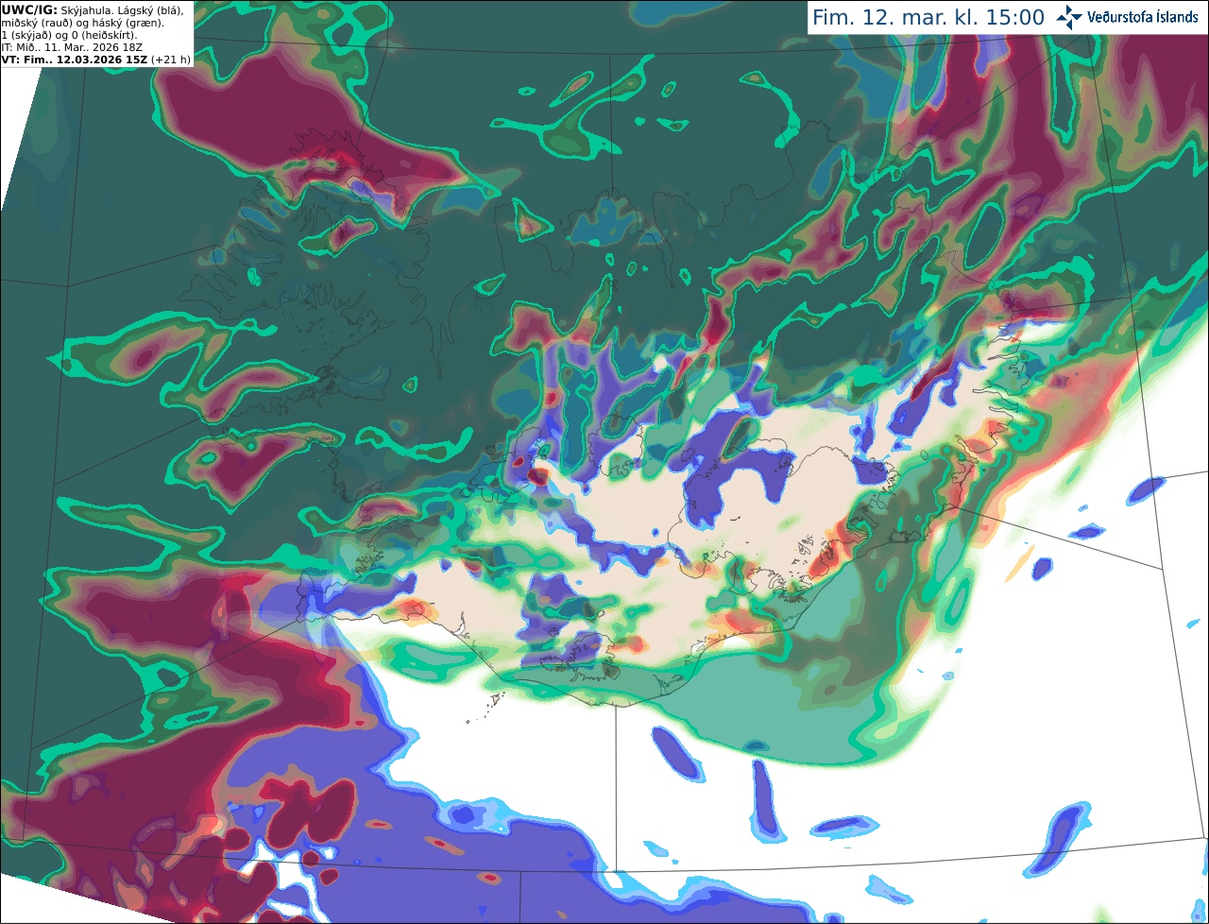This screenshot has width=1209, height=924.
Task: Click the 'UWC/IG: Skýjahula' legend title line
Action: click(x=93, y=9)
